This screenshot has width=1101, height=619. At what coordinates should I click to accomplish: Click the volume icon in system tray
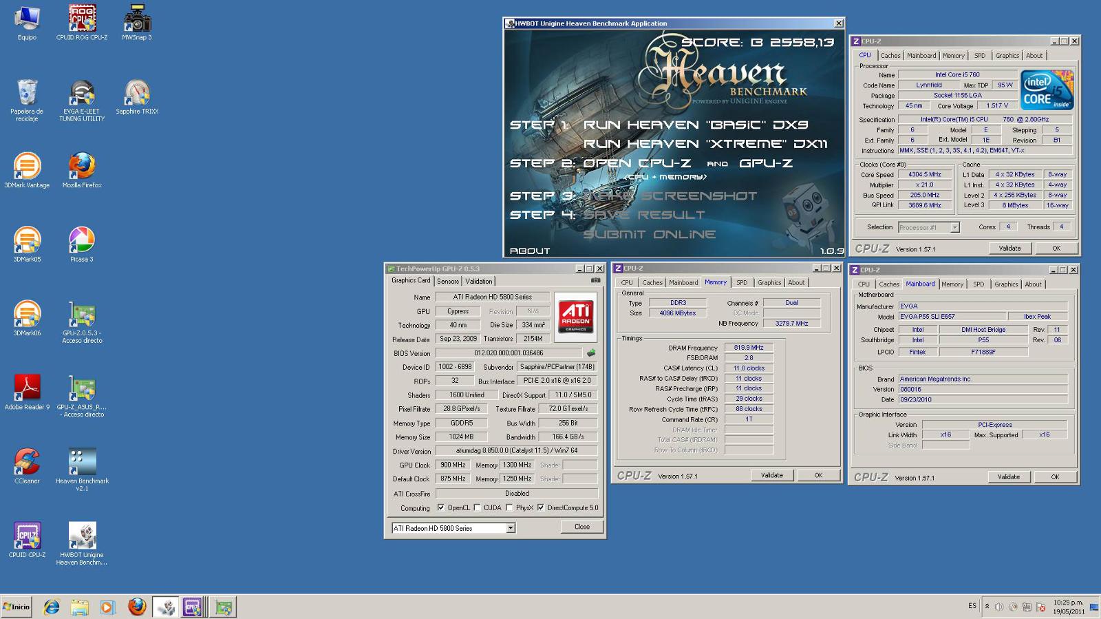pos(999,607)
